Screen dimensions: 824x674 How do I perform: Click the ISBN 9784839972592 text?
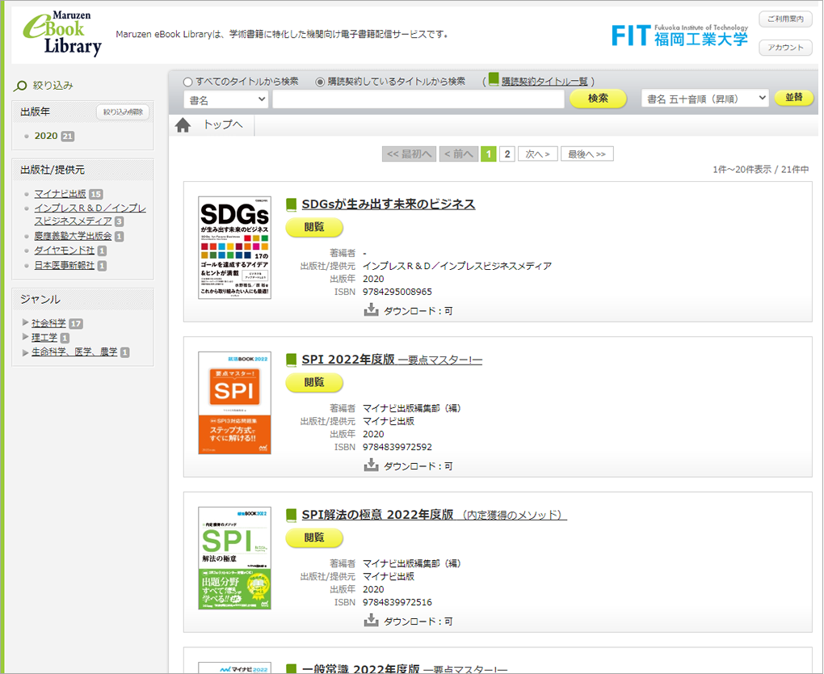click(397, 447)
